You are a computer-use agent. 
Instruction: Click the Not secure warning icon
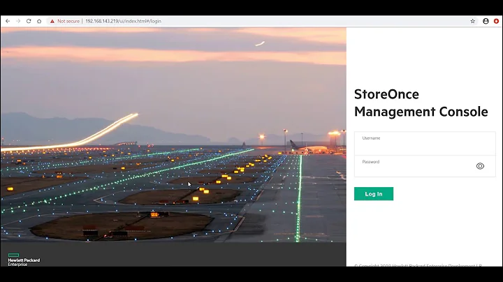click(x=52, y=21)
